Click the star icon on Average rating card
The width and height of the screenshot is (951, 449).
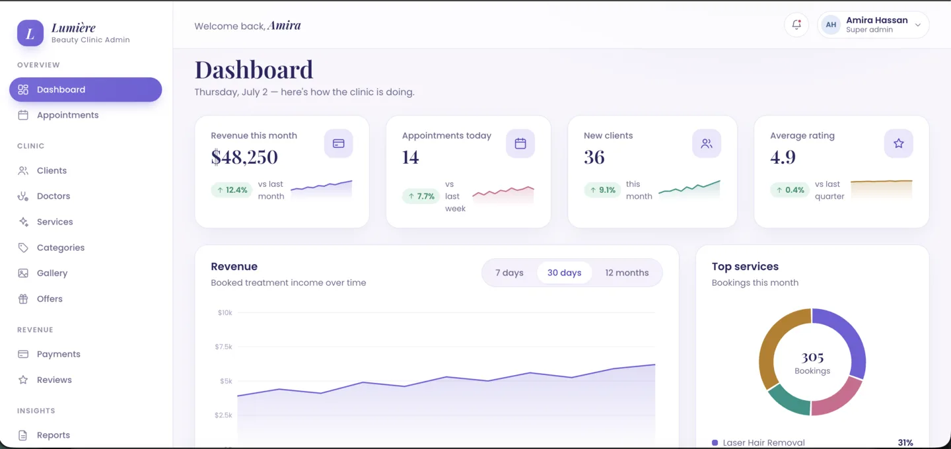click(x=898, y=143)
